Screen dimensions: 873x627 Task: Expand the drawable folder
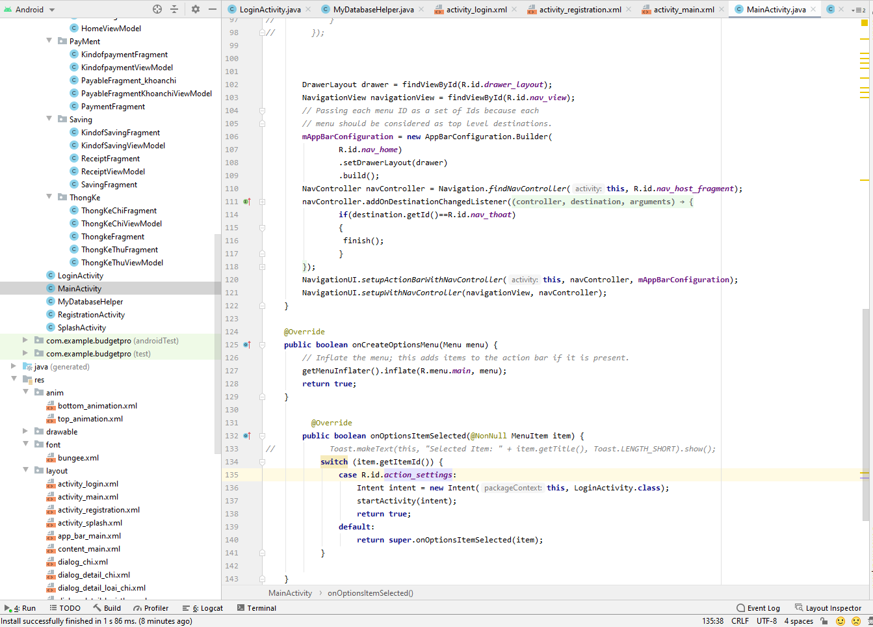tap(25, 431)
